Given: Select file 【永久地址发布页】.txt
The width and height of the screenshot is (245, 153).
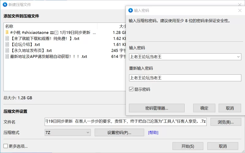Looking at the screenshot, I should point(31,50).
